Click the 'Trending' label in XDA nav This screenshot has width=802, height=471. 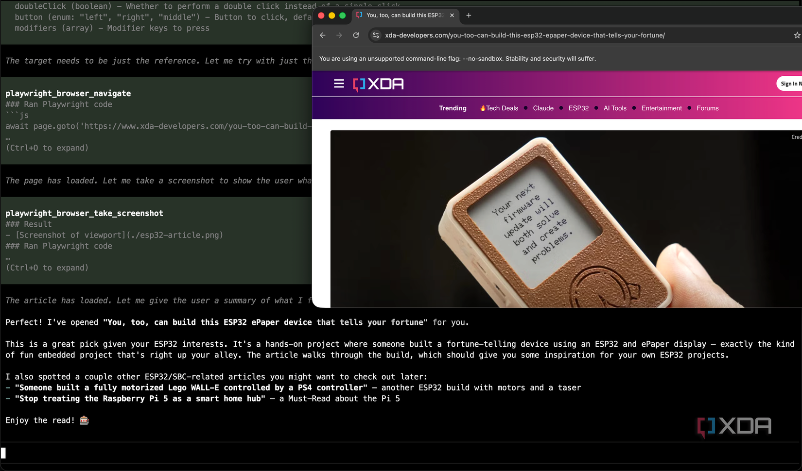[453, 108]
